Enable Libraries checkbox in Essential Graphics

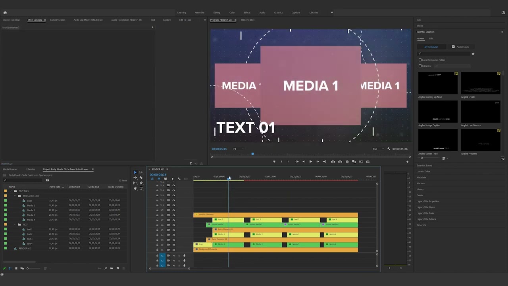coord(420,66)
